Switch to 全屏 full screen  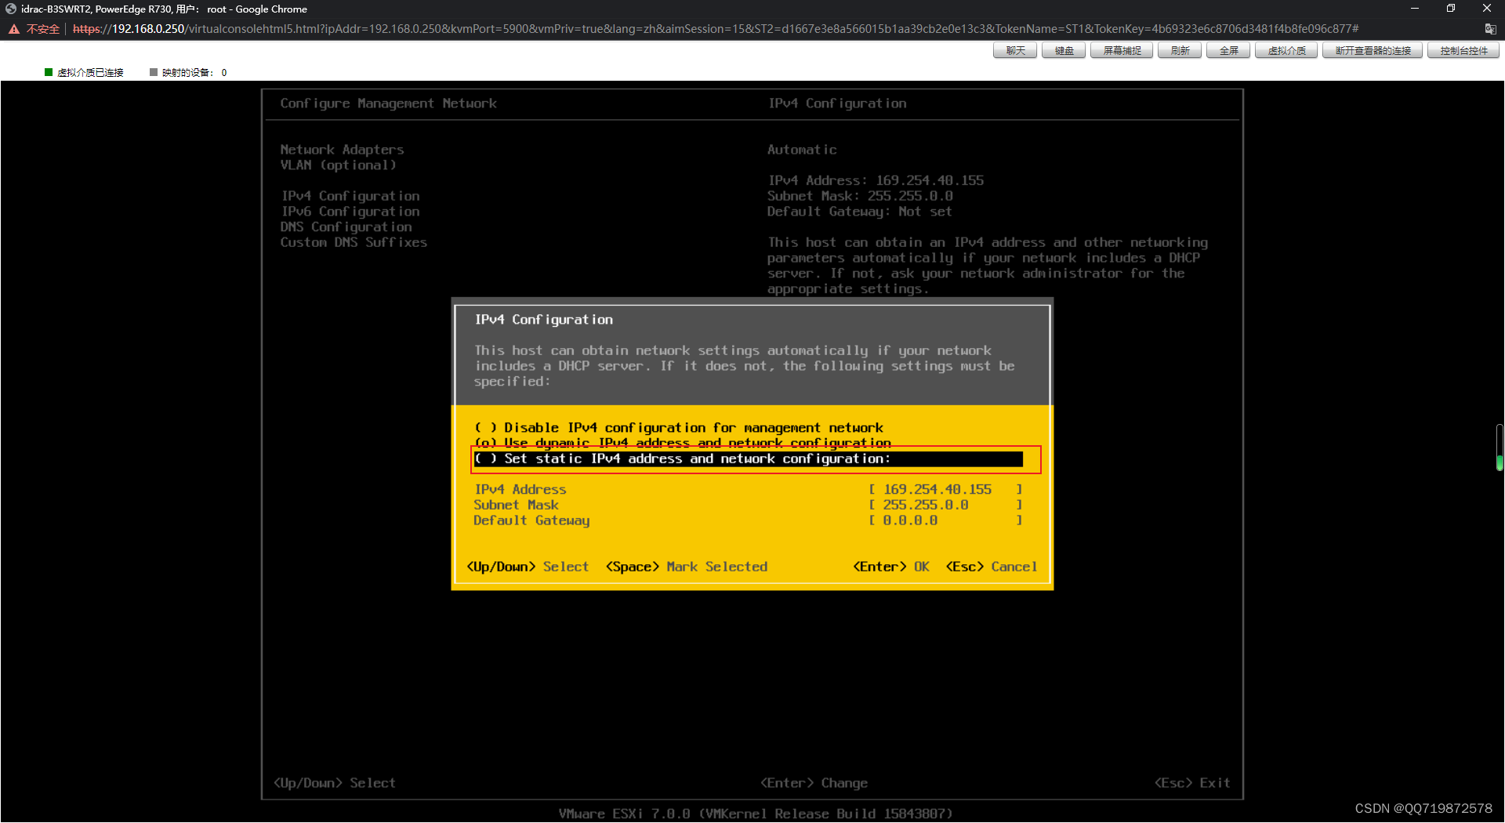coord(1228,51)
